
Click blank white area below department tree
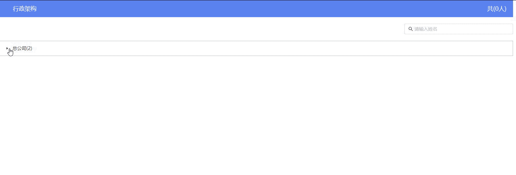(256, 115)
